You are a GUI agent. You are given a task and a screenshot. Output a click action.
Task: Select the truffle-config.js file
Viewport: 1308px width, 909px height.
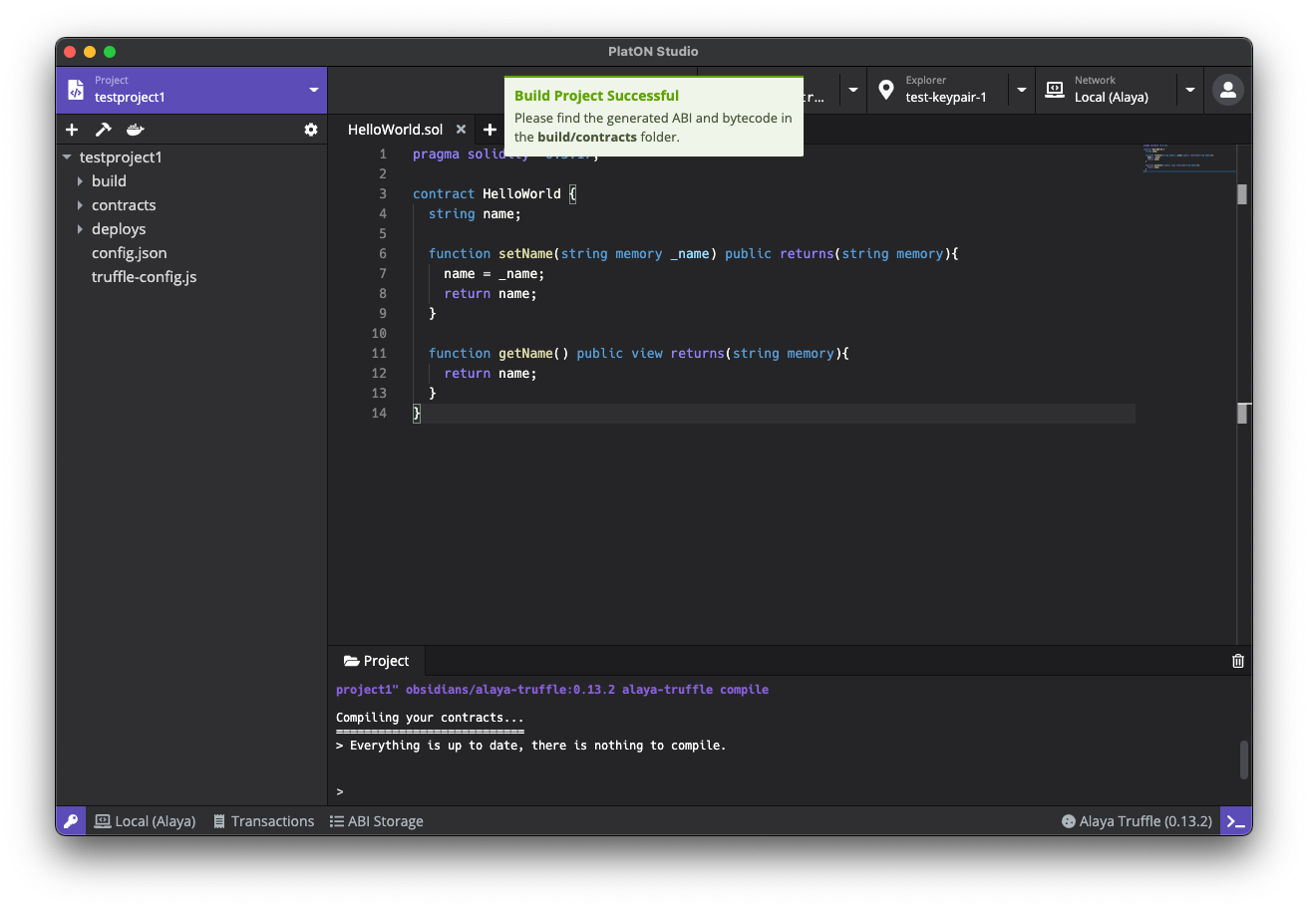pyautogui.click(x=144, y=277)
